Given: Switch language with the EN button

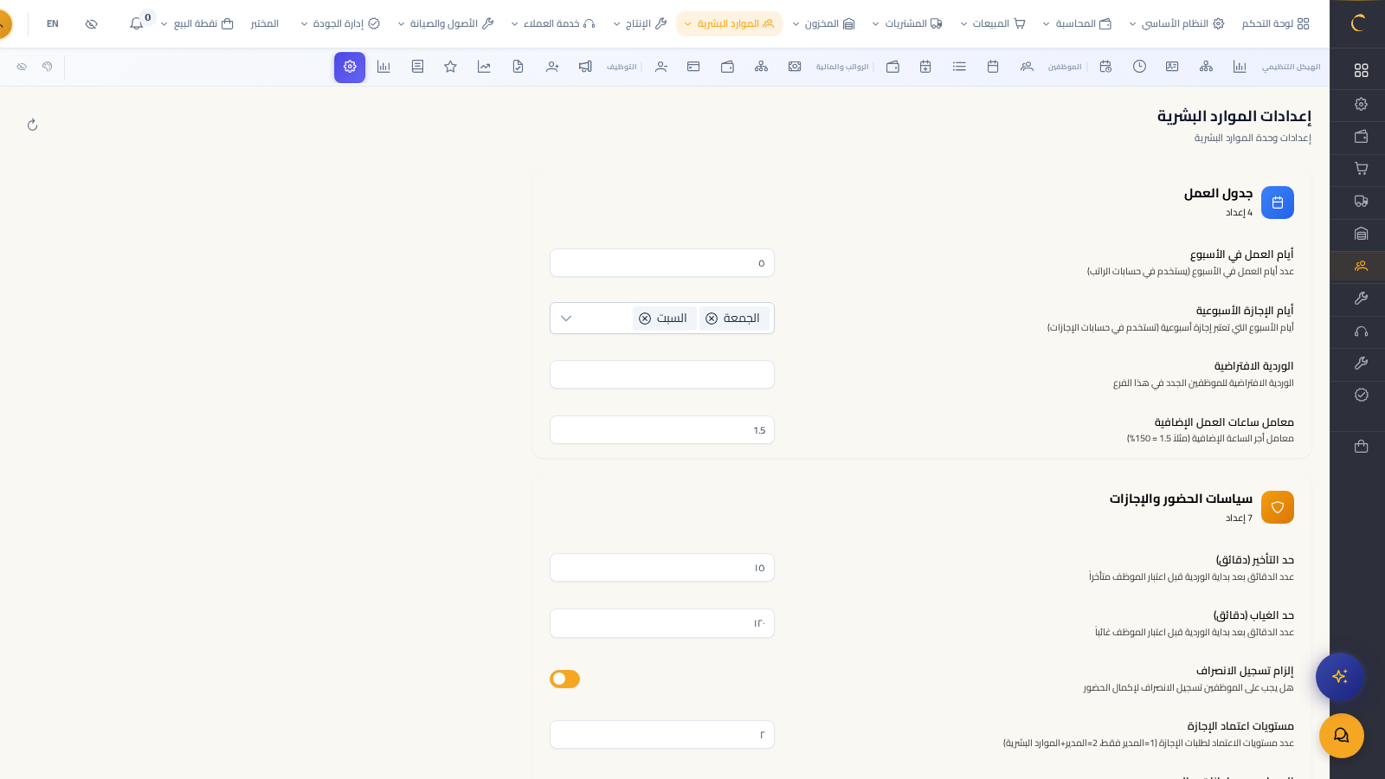Looking at the screenshot, I should pyautogui.click(x=53, y=23).
